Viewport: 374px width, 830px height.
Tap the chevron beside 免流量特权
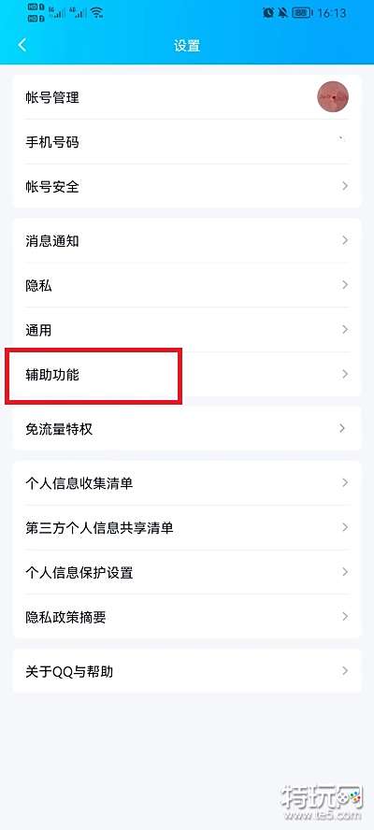pos(343,428)
